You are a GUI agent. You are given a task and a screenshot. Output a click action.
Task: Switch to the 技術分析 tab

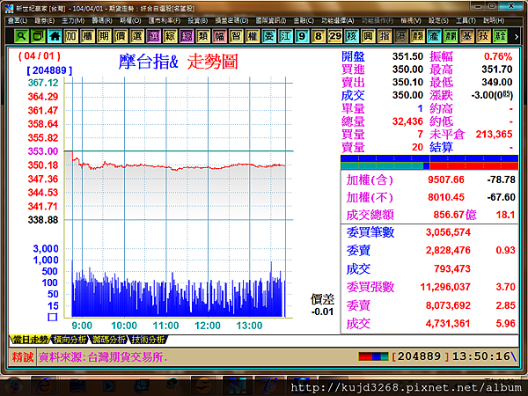tap(148, 340)
